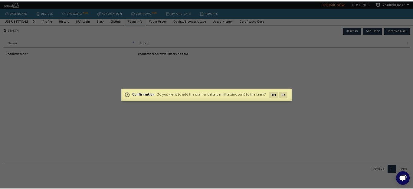Click the Upgrade Now link
Screen dimensions: 413x189
click(333, 5)
